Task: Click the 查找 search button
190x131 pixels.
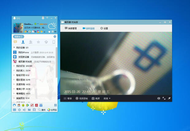Action: [42, 110]
